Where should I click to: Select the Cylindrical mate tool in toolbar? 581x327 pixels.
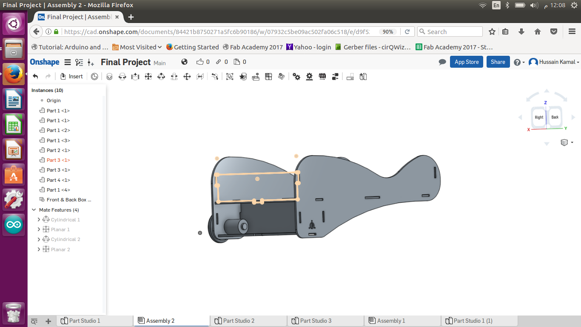161,77
